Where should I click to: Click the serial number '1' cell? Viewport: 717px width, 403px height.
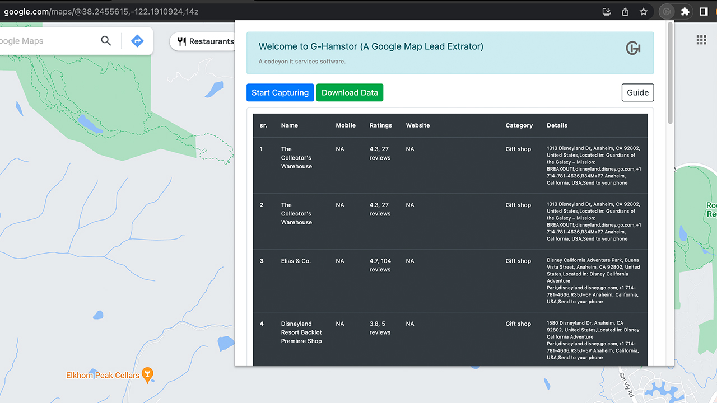pos(262,149)
